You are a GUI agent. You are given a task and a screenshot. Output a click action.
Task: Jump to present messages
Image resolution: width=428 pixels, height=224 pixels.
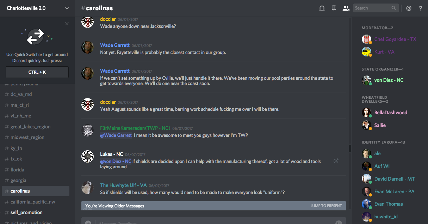click(x=326, y=206)
